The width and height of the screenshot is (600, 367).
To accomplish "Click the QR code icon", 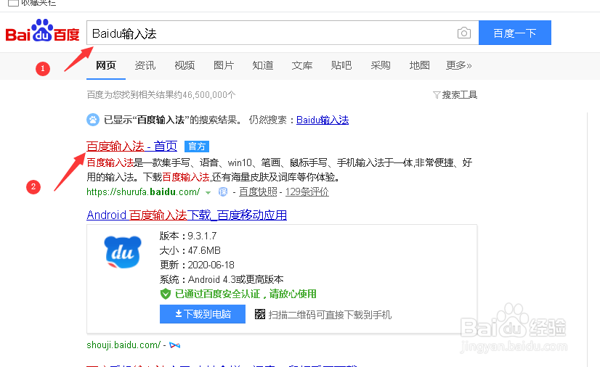I will pos(260,314).
